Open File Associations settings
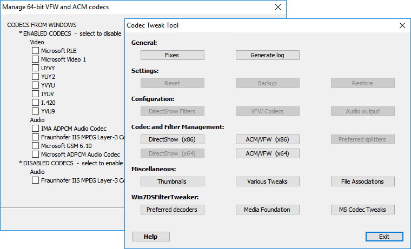The image size is (411, 249). coord(362,181)
